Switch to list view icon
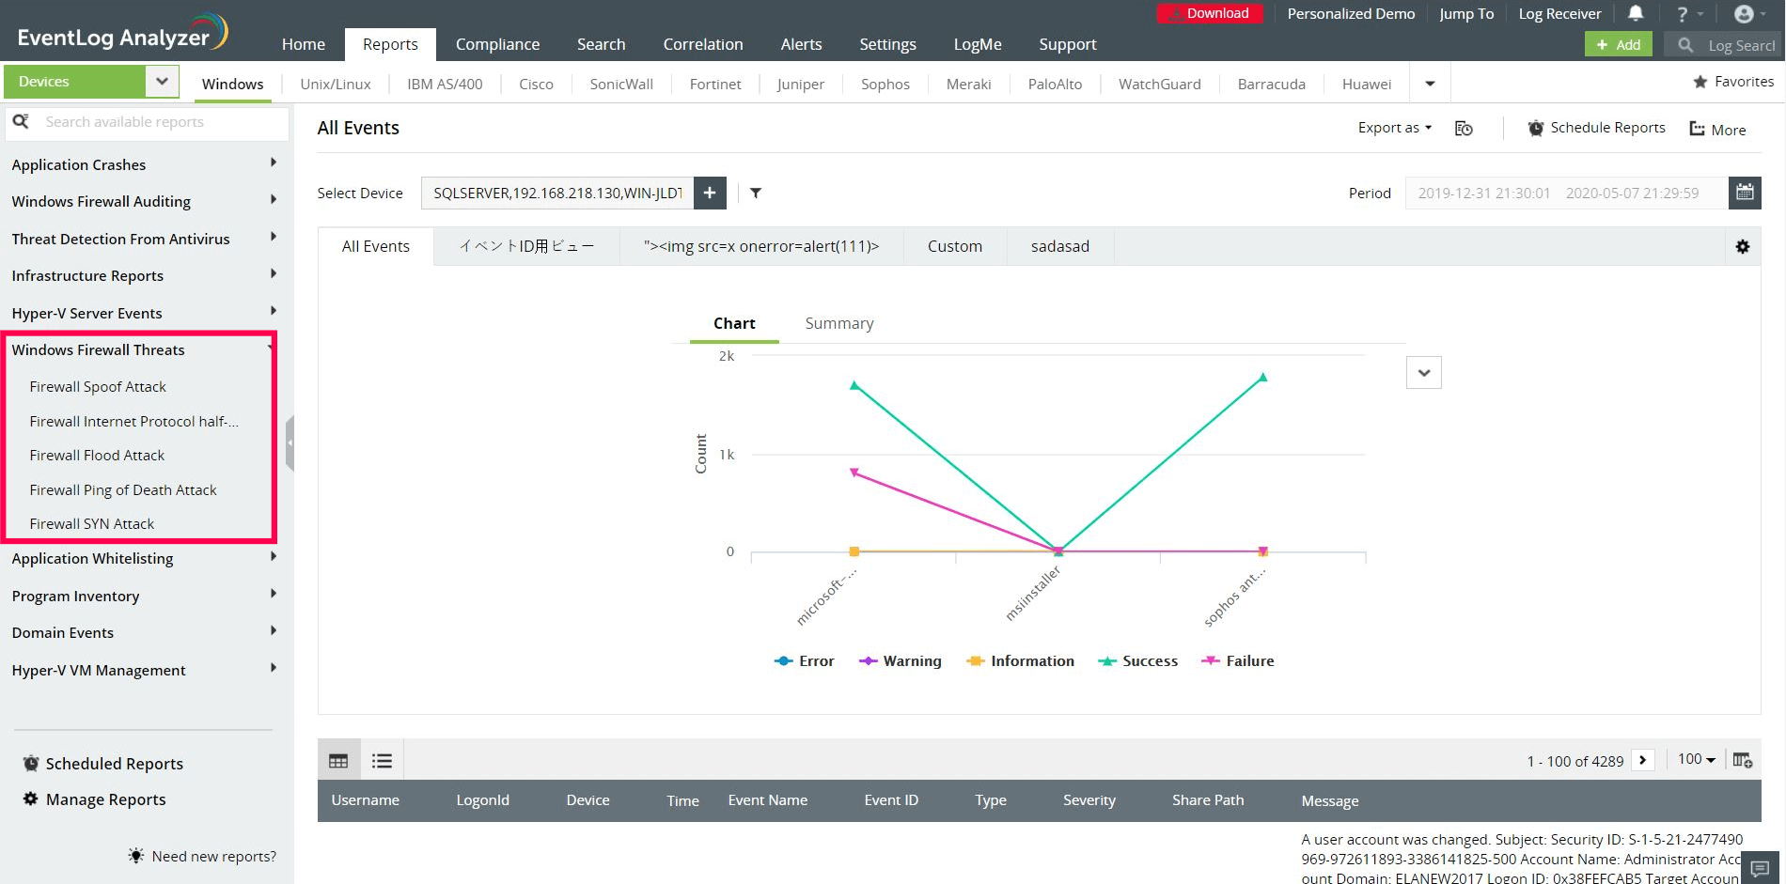 coord(382,761)
